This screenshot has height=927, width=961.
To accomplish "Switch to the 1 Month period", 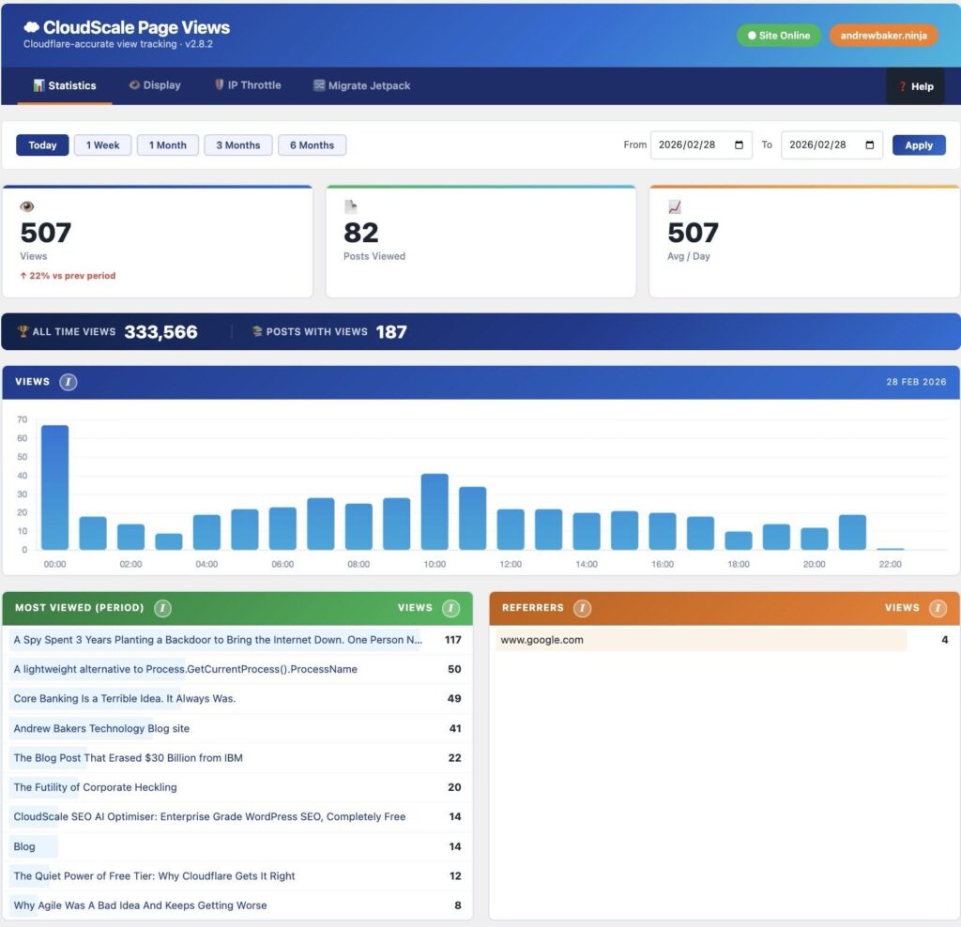I will (167, 144).
